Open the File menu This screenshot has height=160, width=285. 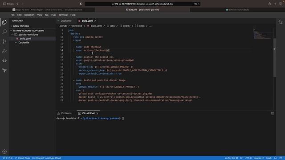click(12, 15)
